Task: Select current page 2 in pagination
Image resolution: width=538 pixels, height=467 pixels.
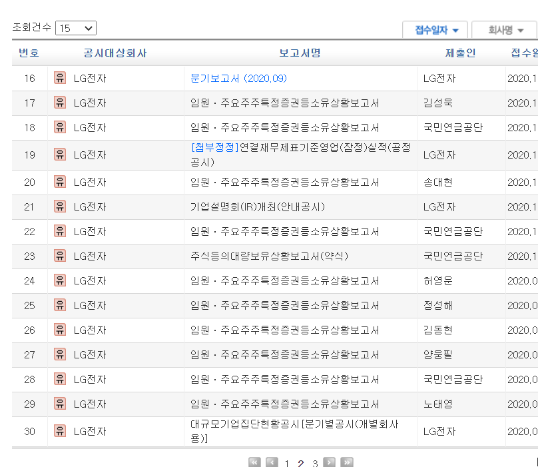Action: [x=301, y=463]
